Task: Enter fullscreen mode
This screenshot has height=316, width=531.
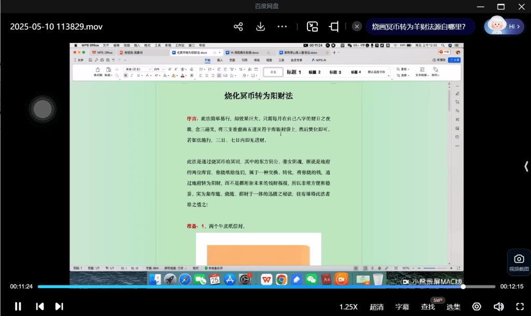Action: click(x=520, y=307)
